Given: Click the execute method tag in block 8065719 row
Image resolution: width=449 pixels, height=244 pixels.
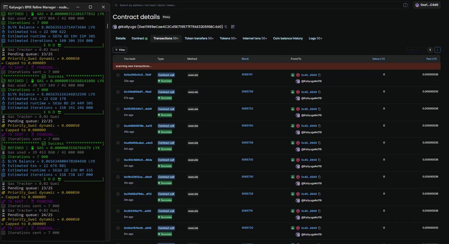Looking at the screenshot, I should click(193, 211).
